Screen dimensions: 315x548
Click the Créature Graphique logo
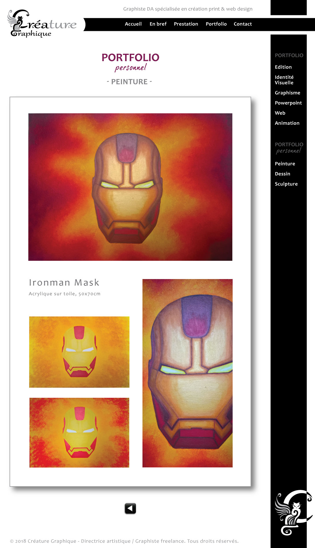click(42, 24)
